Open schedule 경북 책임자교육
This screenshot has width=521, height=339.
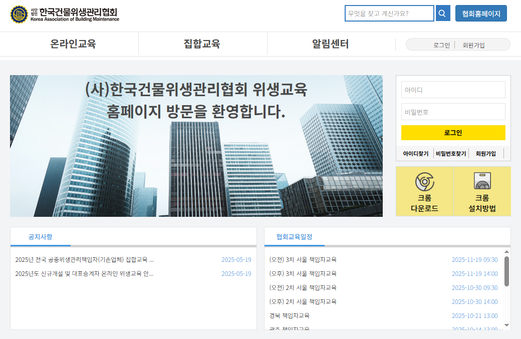pos(289,315)
